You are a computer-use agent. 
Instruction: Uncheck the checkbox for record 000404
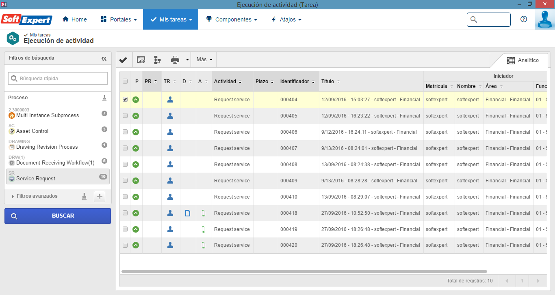click(x=125, y=99)
